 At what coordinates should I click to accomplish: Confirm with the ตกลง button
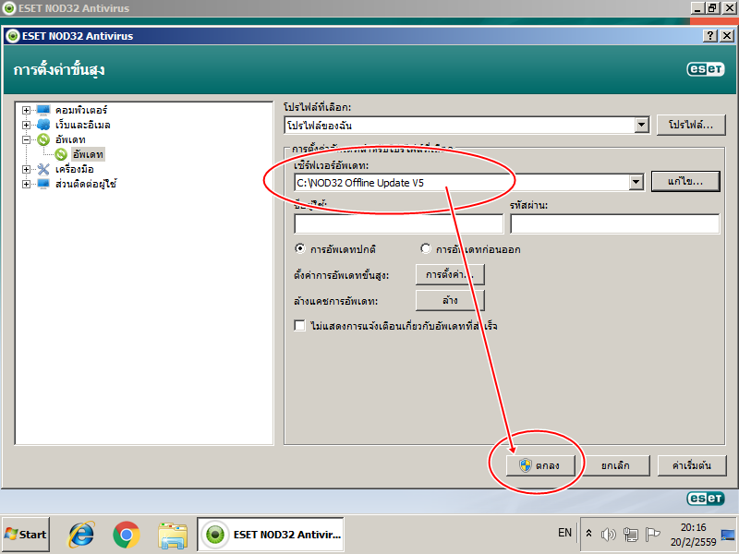[540, 465]
